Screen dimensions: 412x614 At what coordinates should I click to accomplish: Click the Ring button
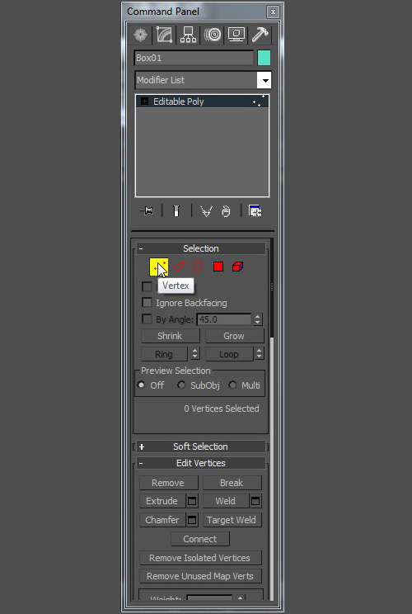(164, 354)
